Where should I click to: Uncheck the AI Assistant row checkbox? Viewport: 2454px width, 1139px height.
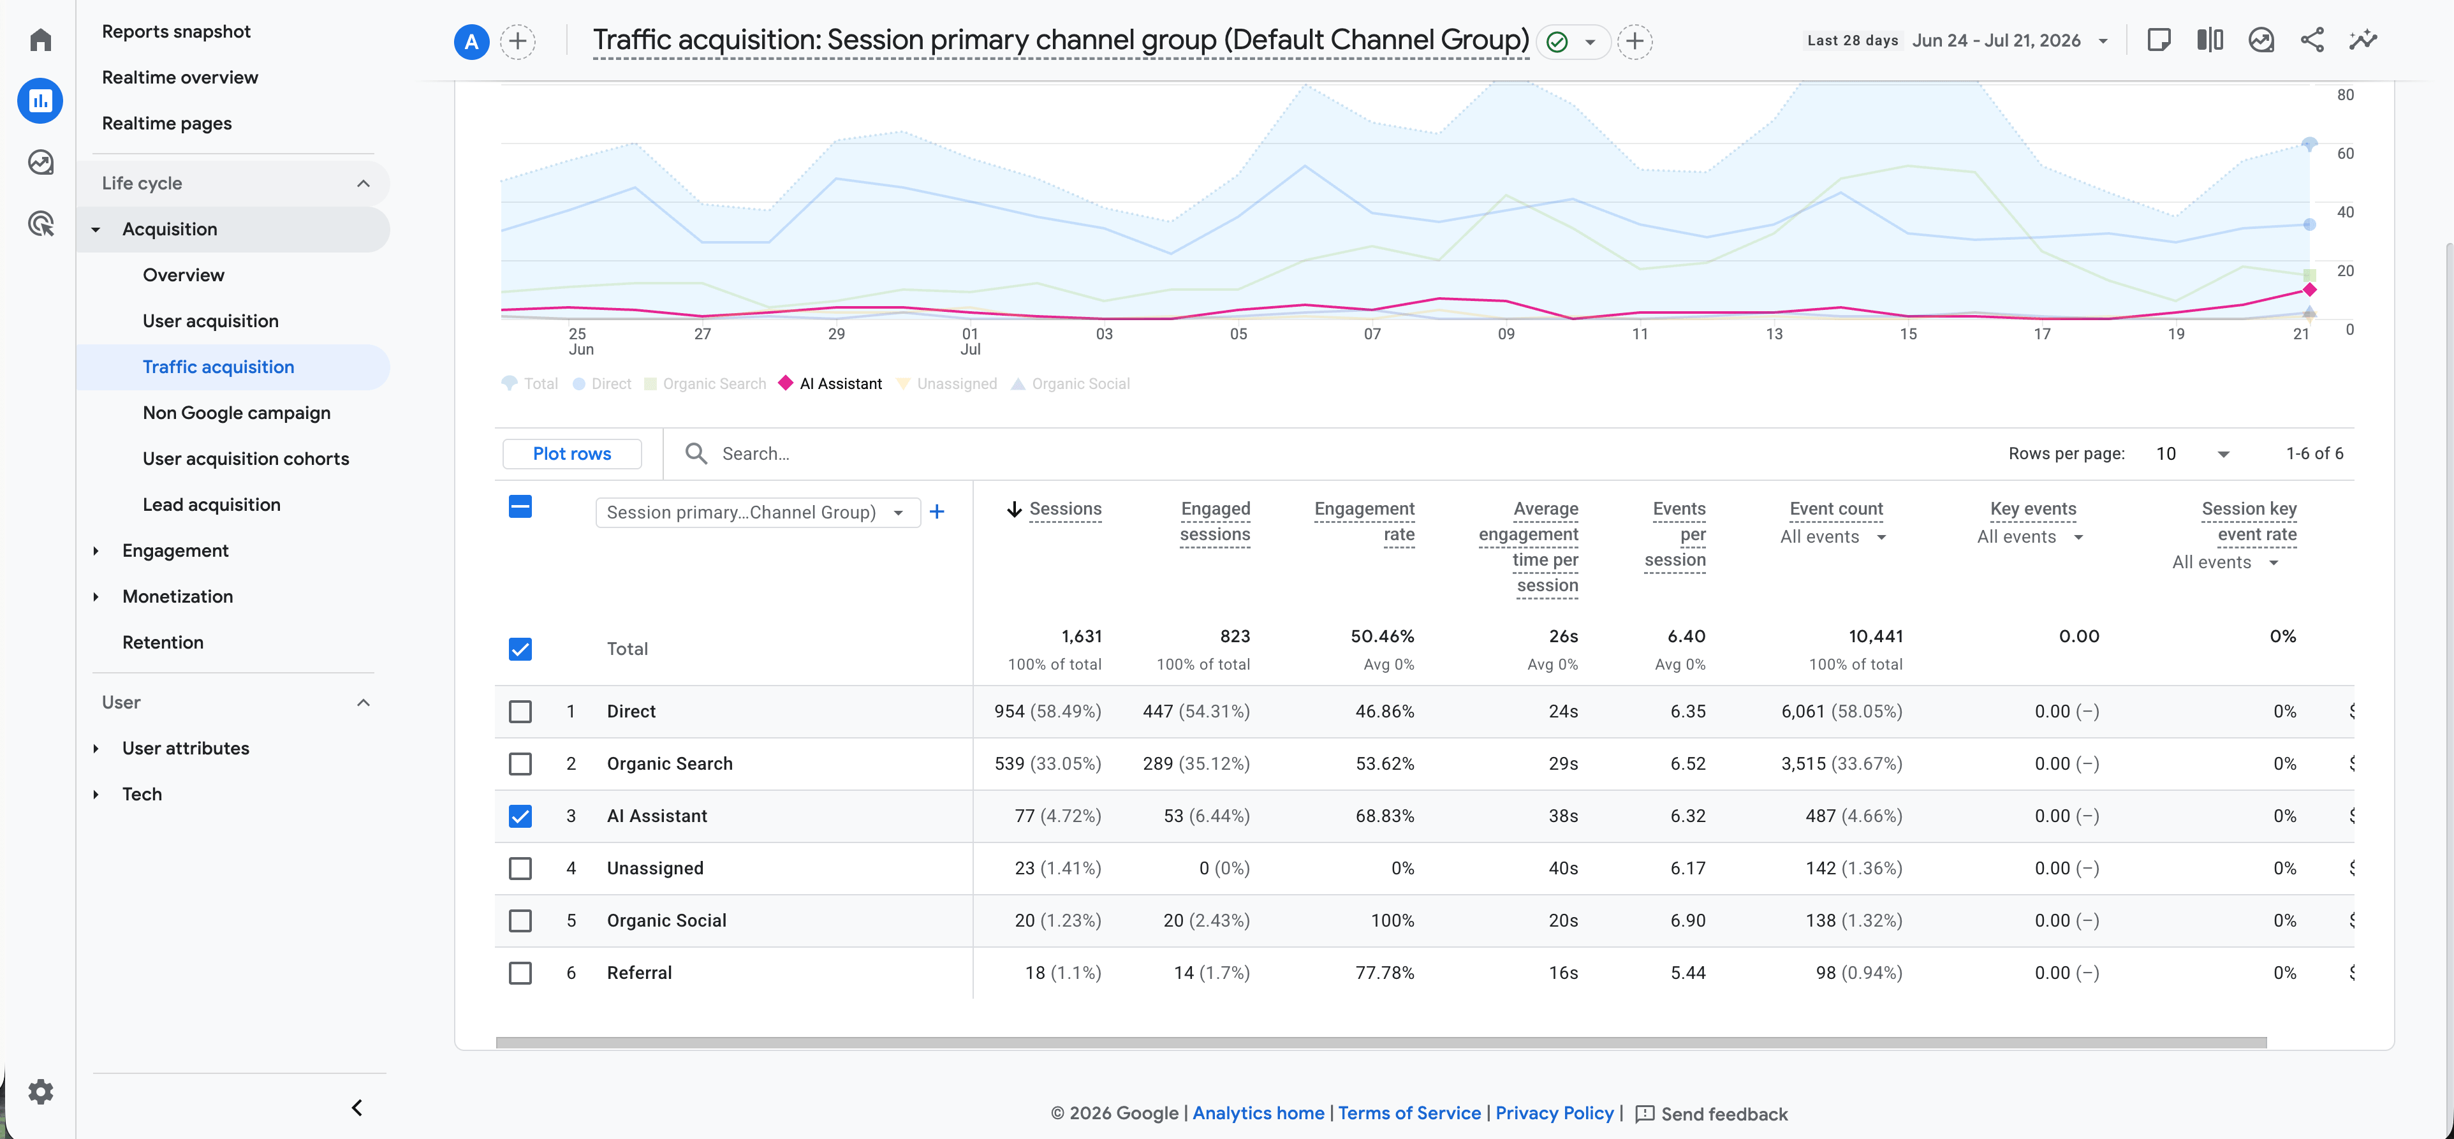(520, 816)
